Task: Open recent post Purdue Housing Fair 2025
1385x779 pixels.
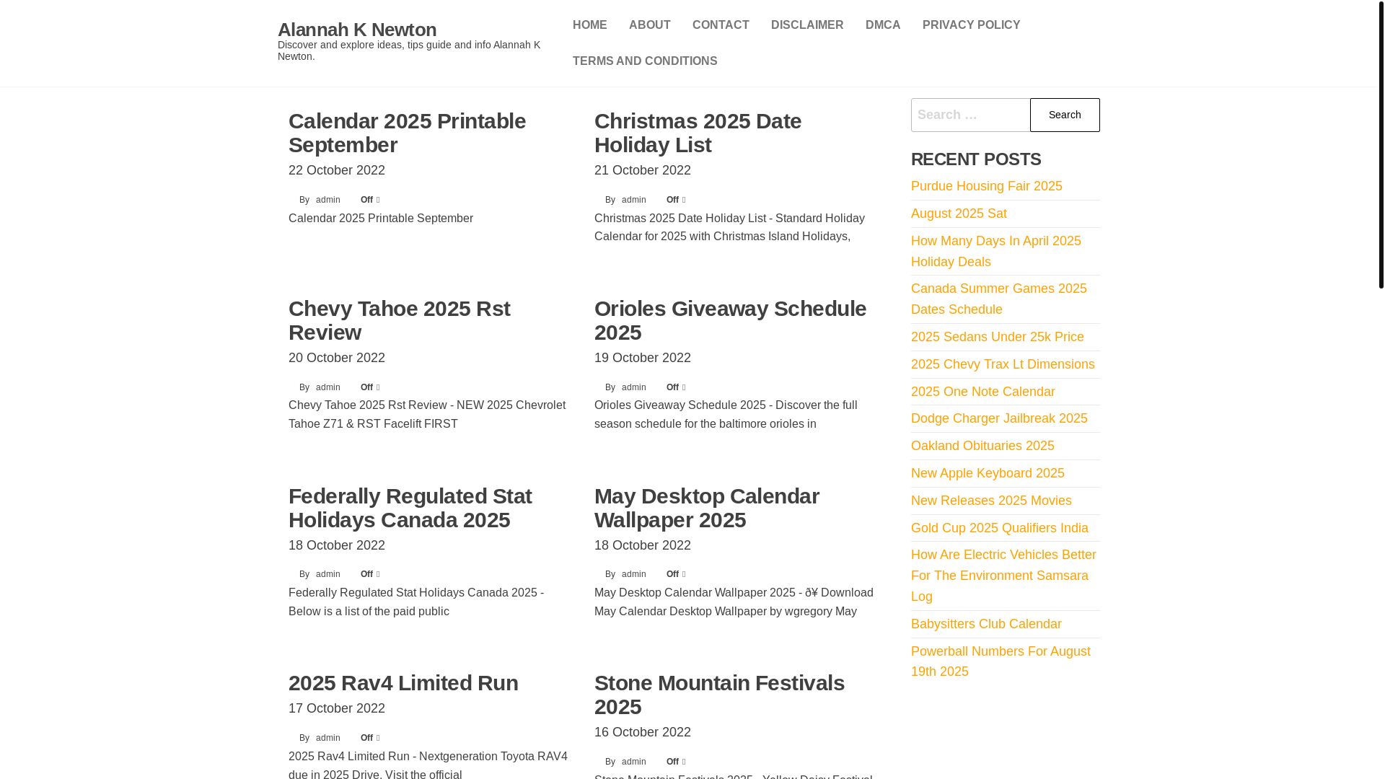Action: tap(986, 186)
